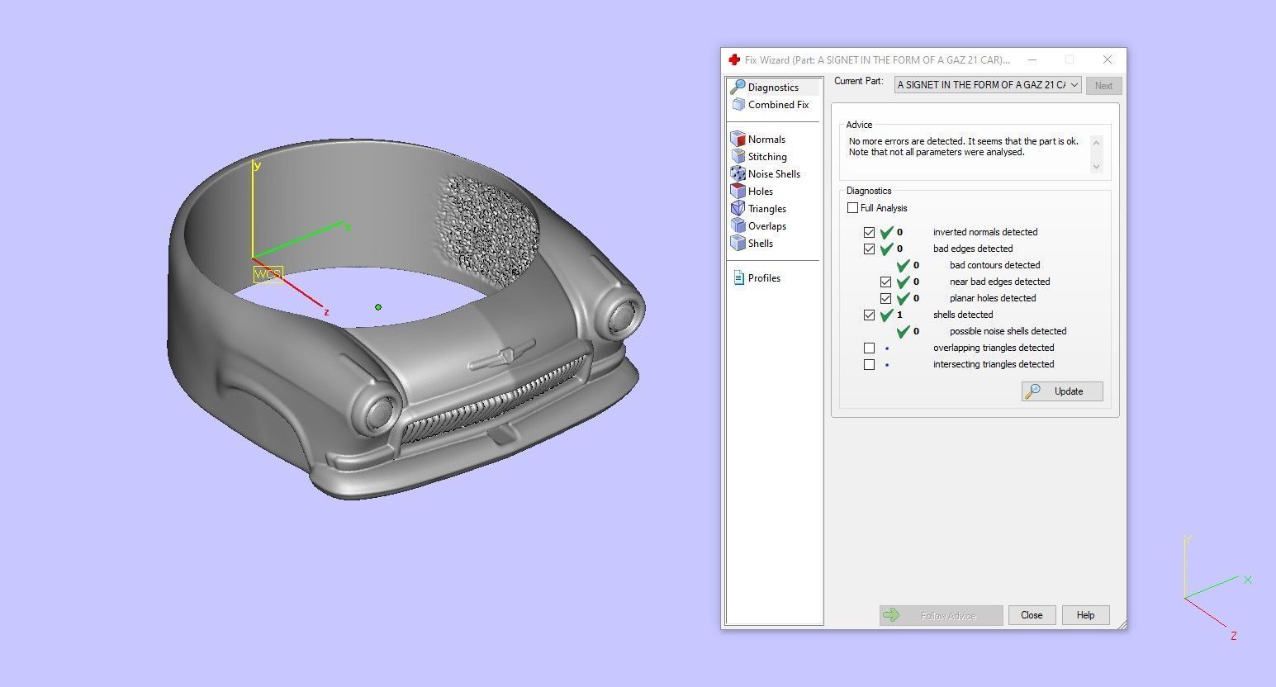Viewport: 1276px width, 687px height.
Task: Click the 'No more errors' advice text
Action: [964, 147]
